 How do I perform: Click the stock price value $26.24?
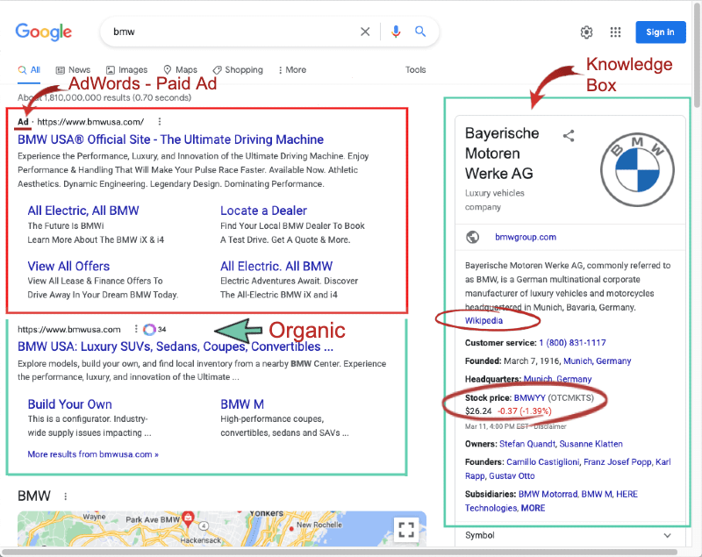click(478, 411)
